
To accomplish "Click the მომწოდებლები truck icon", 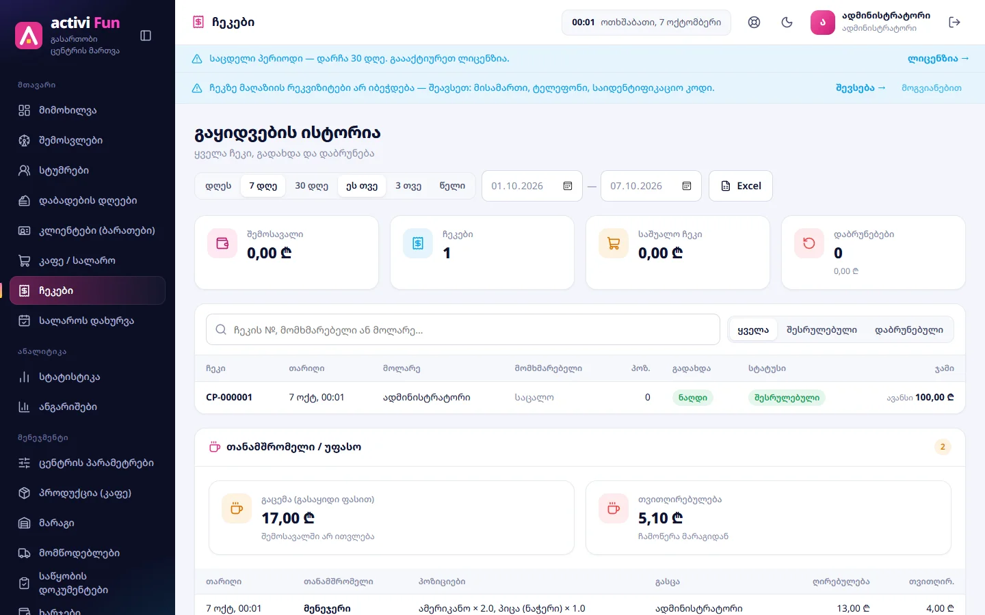I will click(x=24, y=553).
